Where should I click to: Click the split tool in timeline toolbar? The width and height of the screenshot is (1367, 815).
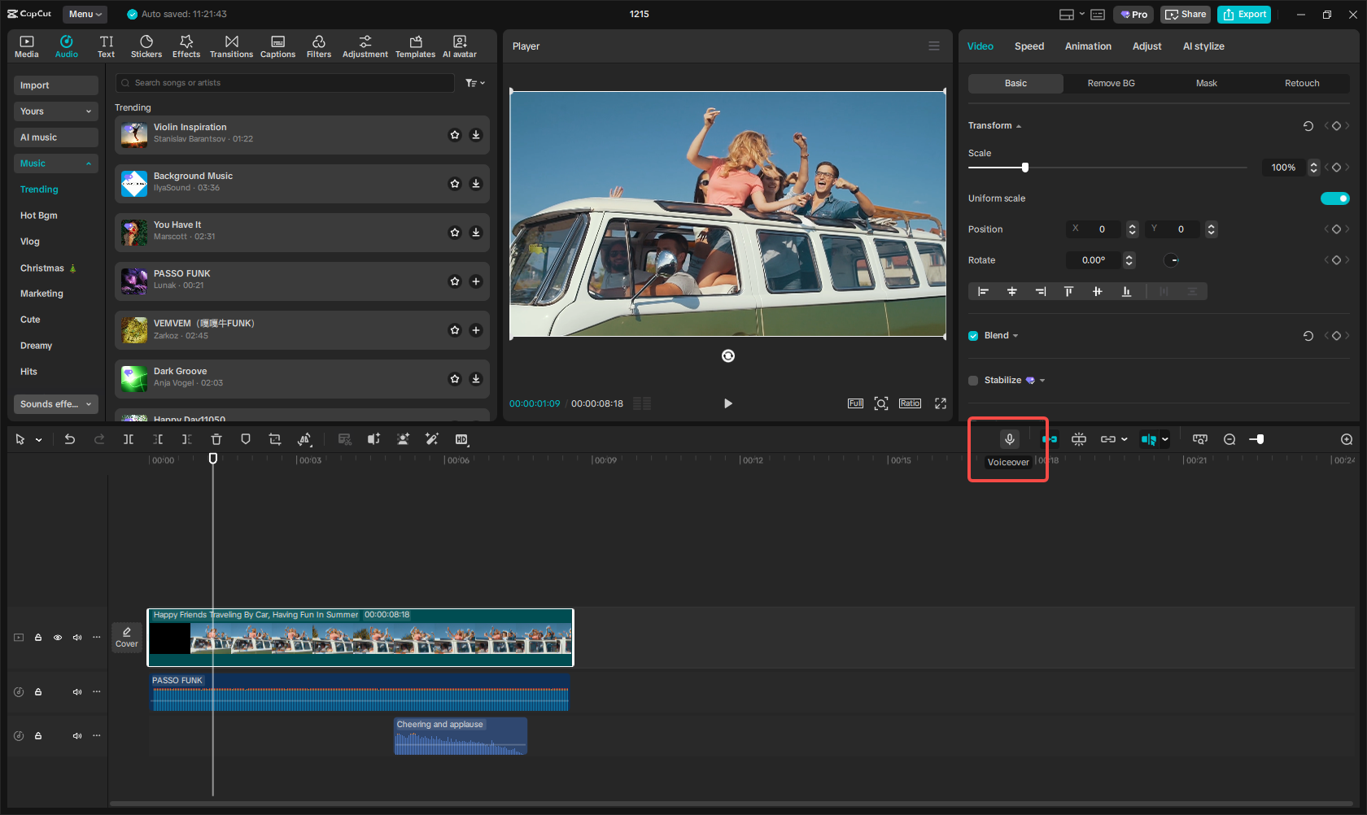[x=129, y=439]
